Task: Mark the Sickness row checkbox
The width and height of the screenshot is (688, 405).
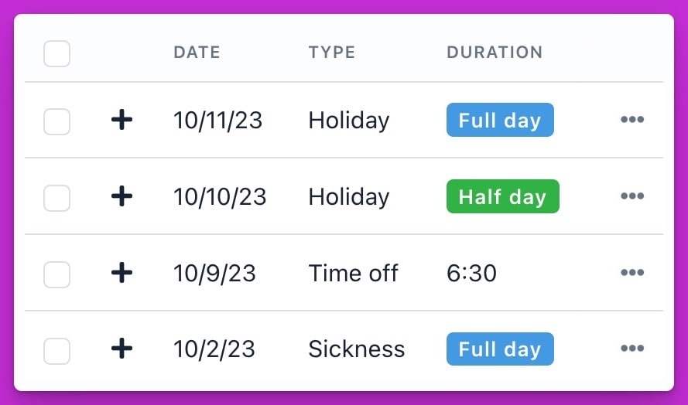Action: (57, 351)
